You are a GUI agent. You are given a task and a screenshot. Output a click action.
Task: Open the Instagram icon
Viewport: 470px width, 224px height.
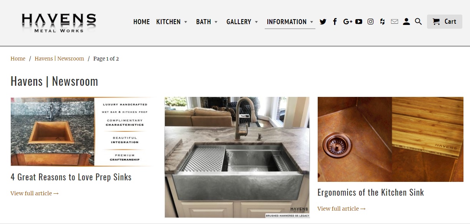(371, 22)
